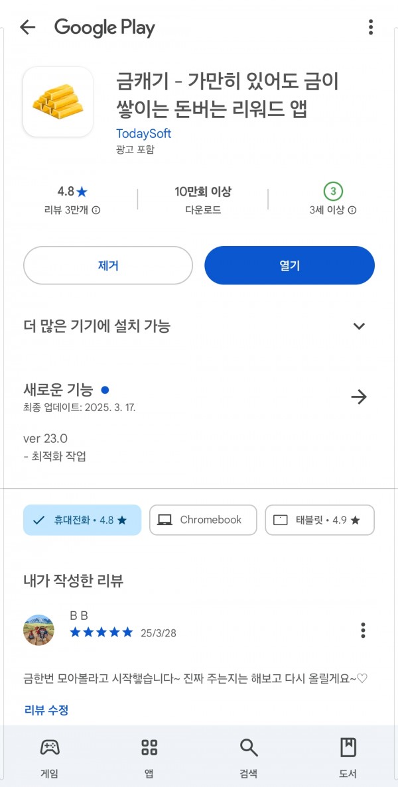Click the 리뷰 수정 link
The height and width of the screenshot is (787, 398).
tap(46, 709)
